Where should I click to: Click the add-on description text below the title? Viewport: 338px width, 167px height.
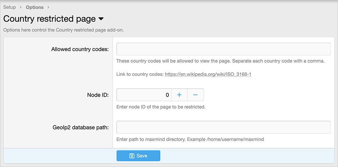coord(63,30)
